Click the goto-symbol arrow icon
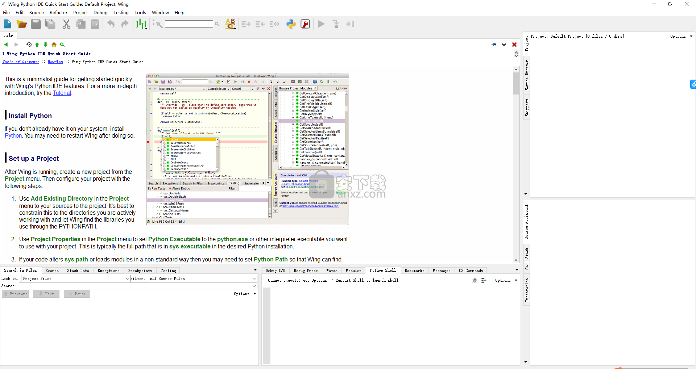Screen dimensions: 696x369 157,24
